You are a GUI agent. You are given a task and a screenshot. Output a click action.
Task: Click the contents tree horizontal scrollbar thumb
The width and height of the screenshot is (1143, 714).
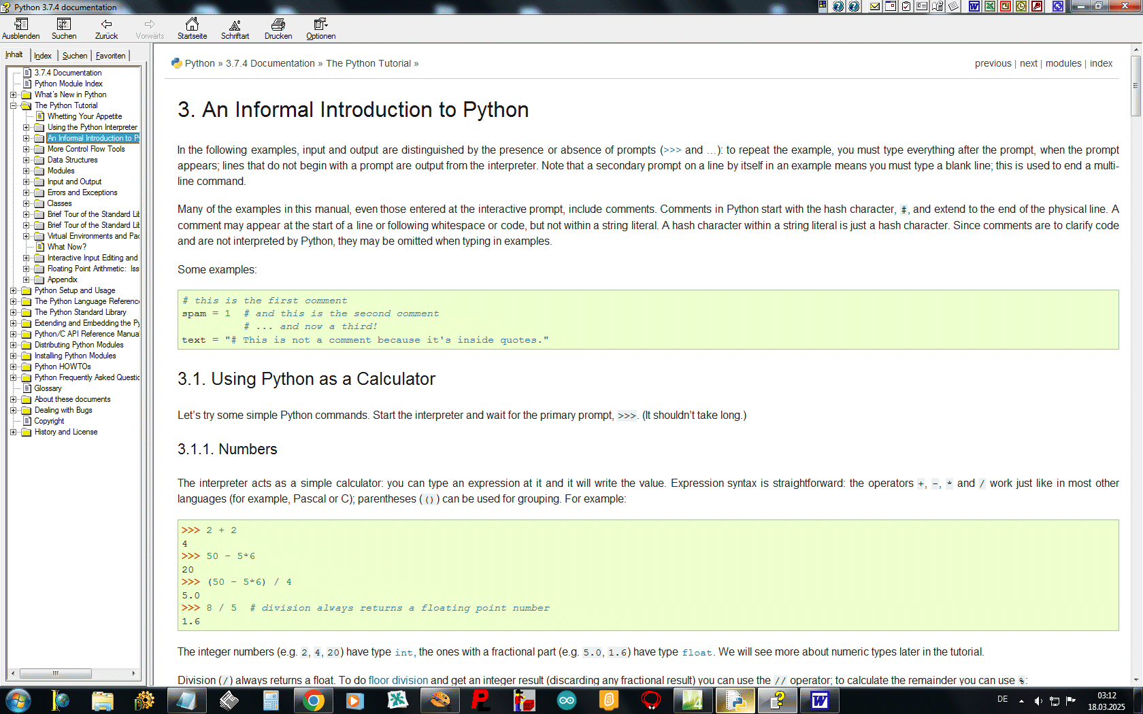tap(56, 673)
